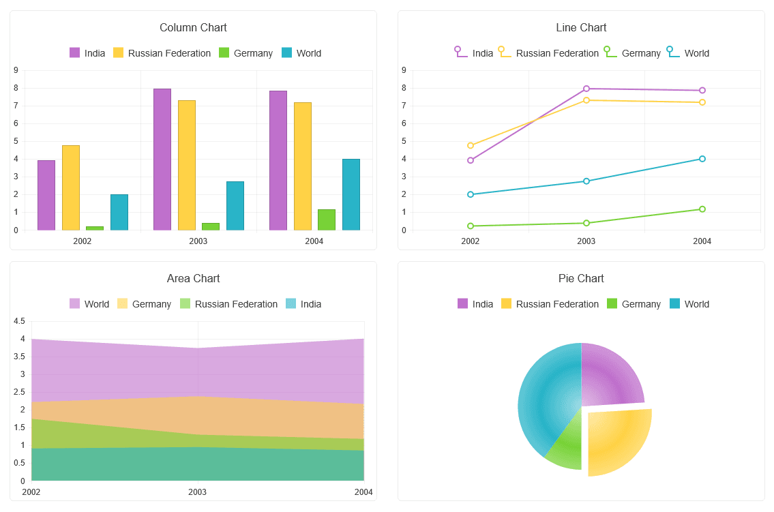Toggle World legend in Line Chart
The height and width of the screenshot is (512, 774).
[687, 52]
